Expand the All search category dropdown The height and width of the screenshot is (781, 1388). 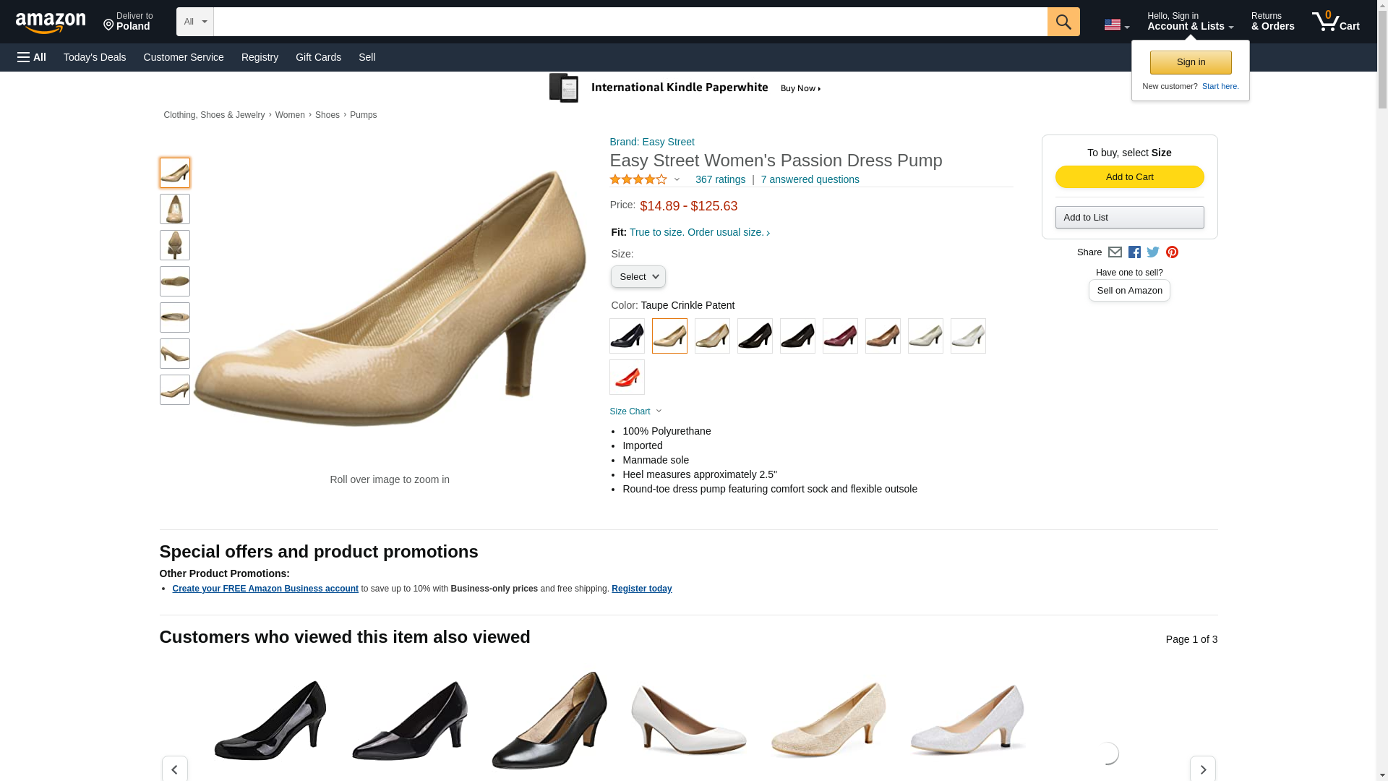coord(195,22)
